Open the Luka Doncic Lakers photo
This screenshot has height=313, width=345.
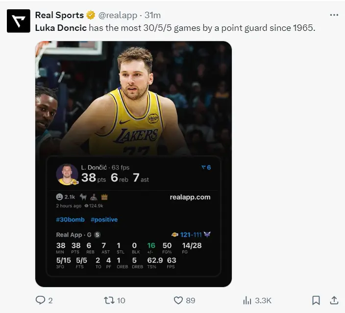[133, 98]
